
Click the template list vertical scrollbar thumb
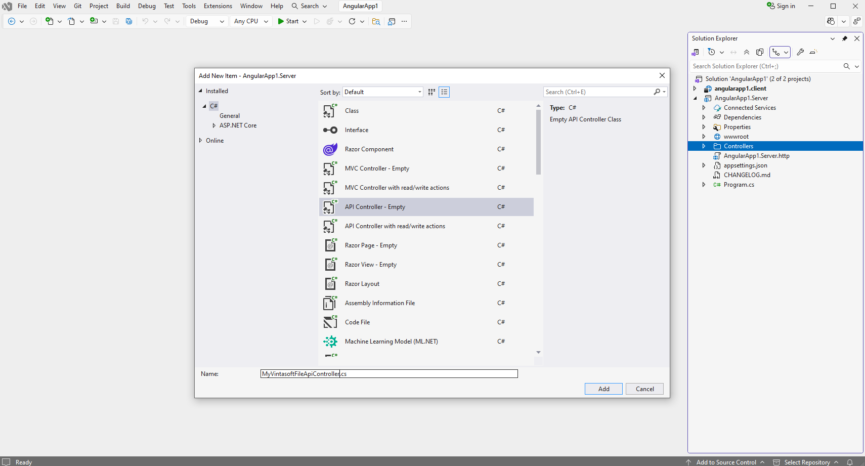(538, 142)
